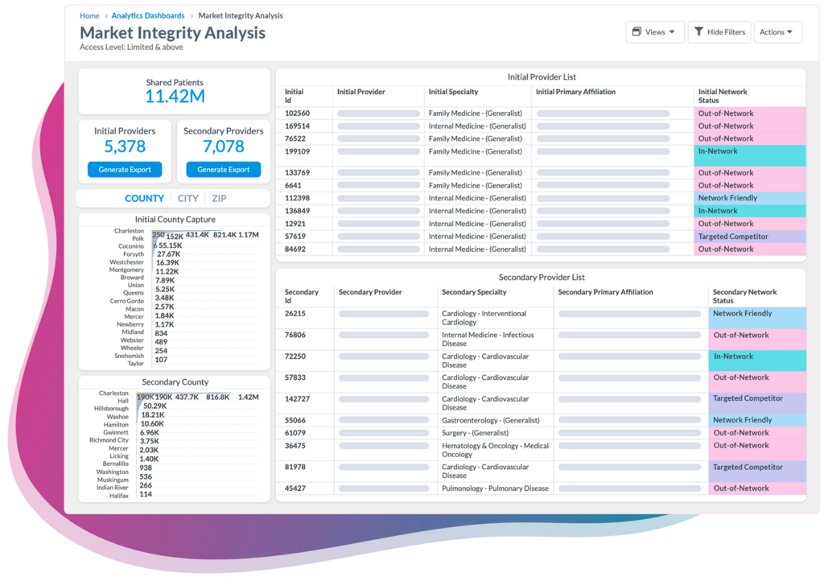Select the COUNTY tab
Viewport: 824px width, 577px height.
coord(144,198)
